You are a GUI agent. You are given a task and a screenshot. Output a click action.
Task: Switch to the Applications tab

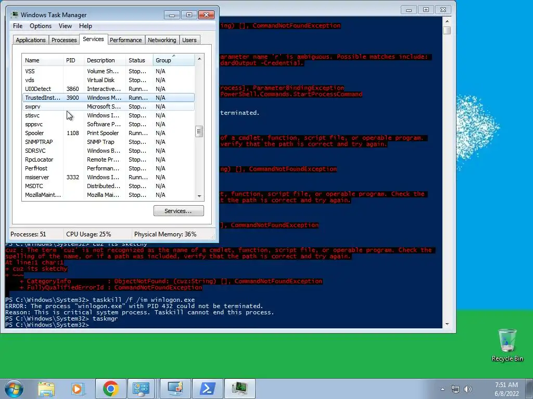(31, 40)
